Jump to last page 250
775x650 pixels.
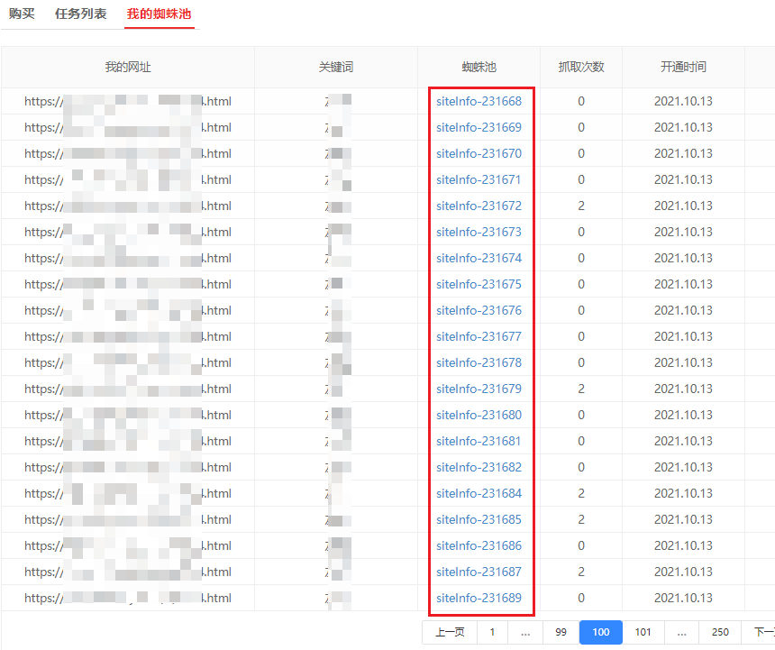point(720,632)
